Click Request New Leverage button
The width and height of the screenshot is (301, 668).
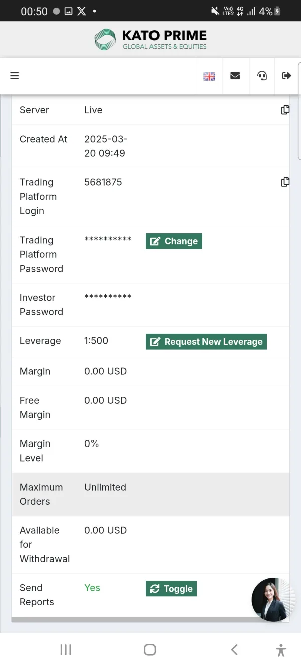[x=206, y=342]
